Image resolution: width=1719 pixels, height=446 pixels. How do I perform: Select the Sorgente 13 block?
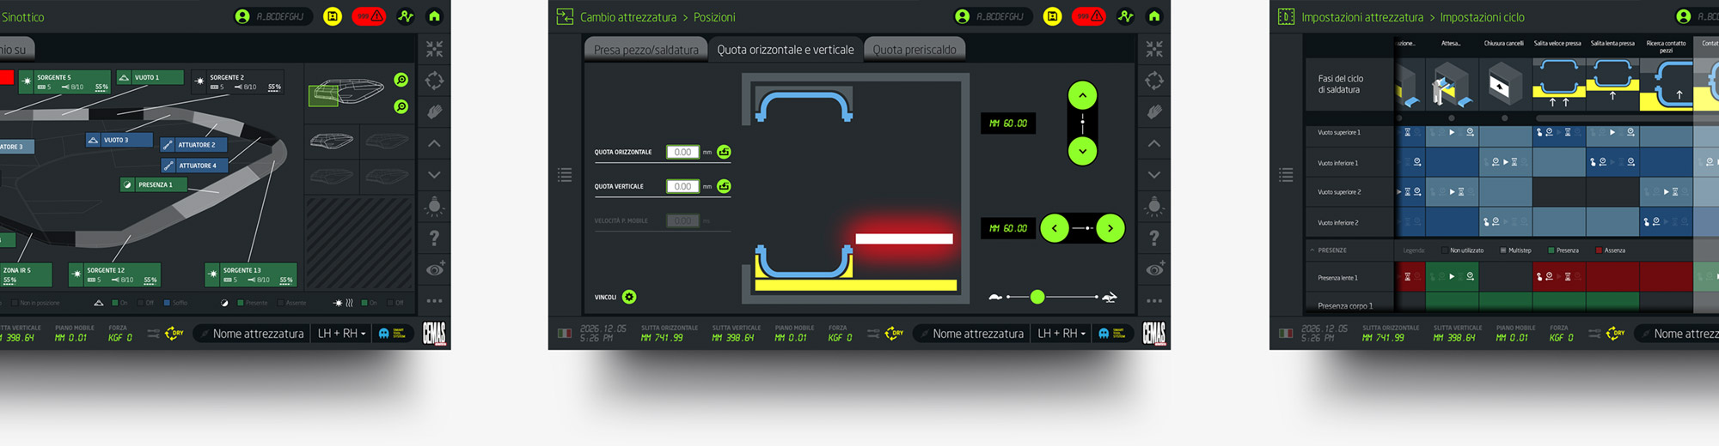[250, 274]
